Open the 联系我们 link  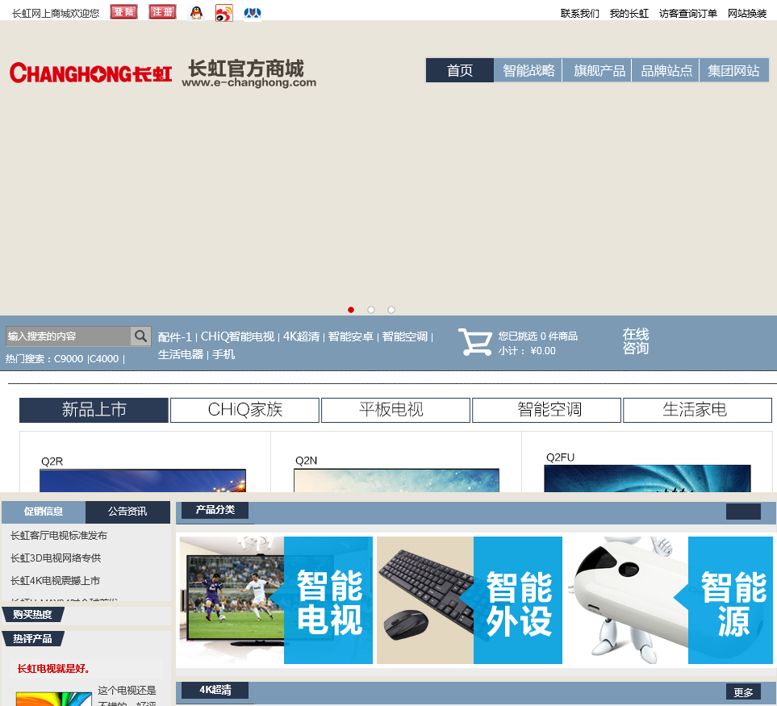580,14
